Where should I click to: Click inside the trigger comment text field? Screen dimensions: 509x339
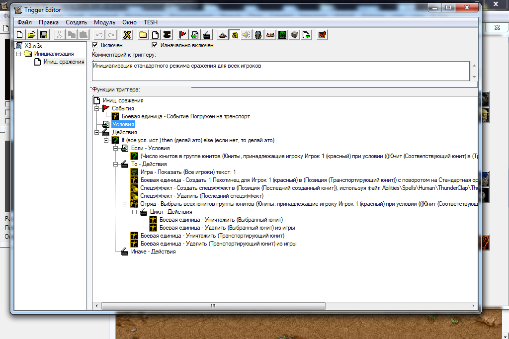point(281,71)
